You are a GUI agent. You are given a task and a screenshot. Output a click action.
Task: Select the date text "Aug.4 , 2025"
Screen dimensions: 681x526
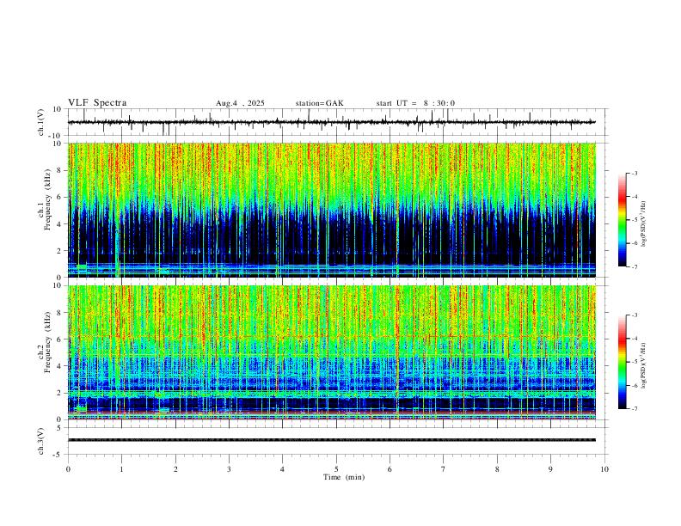(240, 103)
